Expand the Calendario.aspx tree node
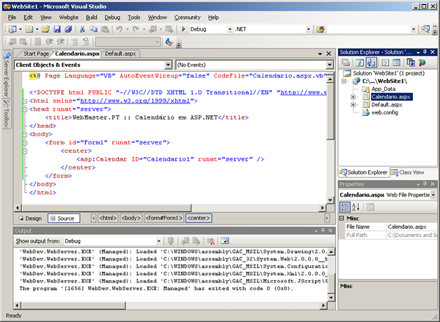 353,97
